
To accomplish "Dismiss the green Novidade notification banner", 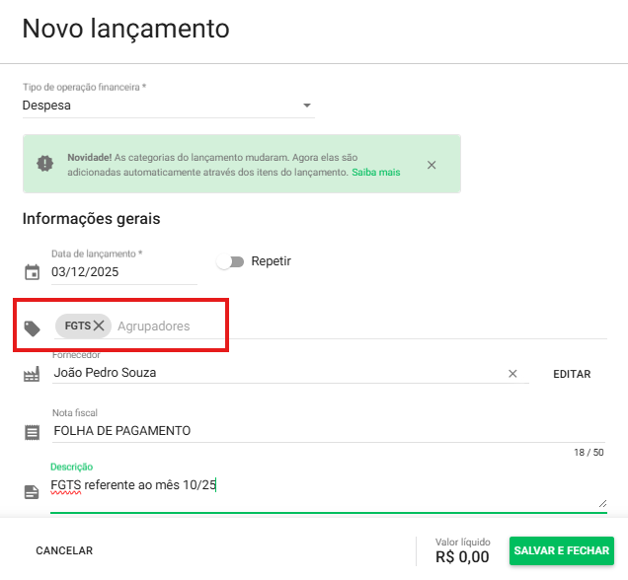I will pyautogui.click(x=432, y=165).
